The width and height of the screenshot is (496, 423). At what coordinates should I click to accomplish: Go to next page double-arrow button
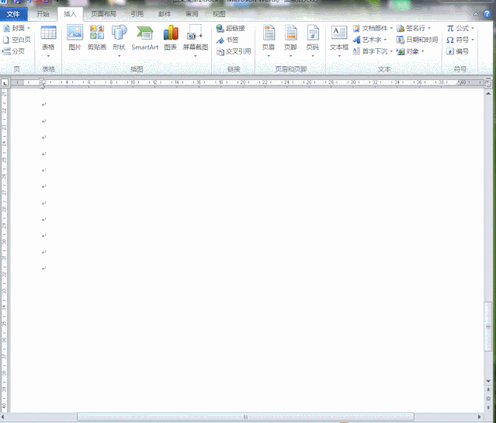click(488, 407)
